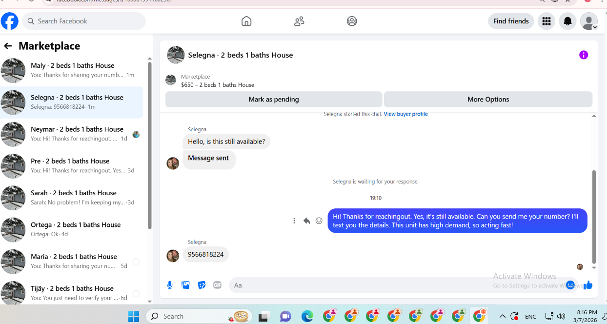Go to the Home feed icon

click(246, 21)
